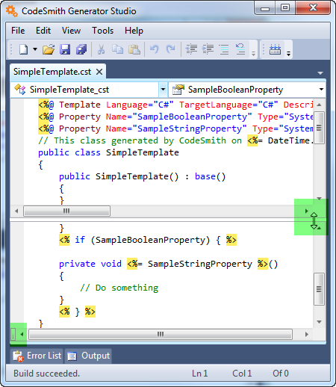Click the upper pane scroll right arrow

pyautogui.click(x=307, y=211)
